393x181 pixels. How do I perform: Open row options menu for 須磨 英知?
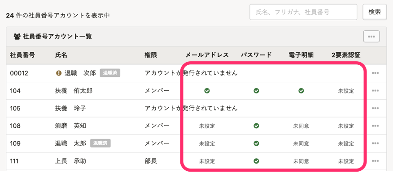(375, 126)
